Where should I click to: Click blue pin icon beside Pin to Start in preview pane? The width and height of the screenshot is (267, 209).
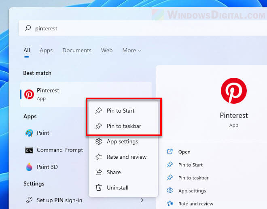(170, 165)
